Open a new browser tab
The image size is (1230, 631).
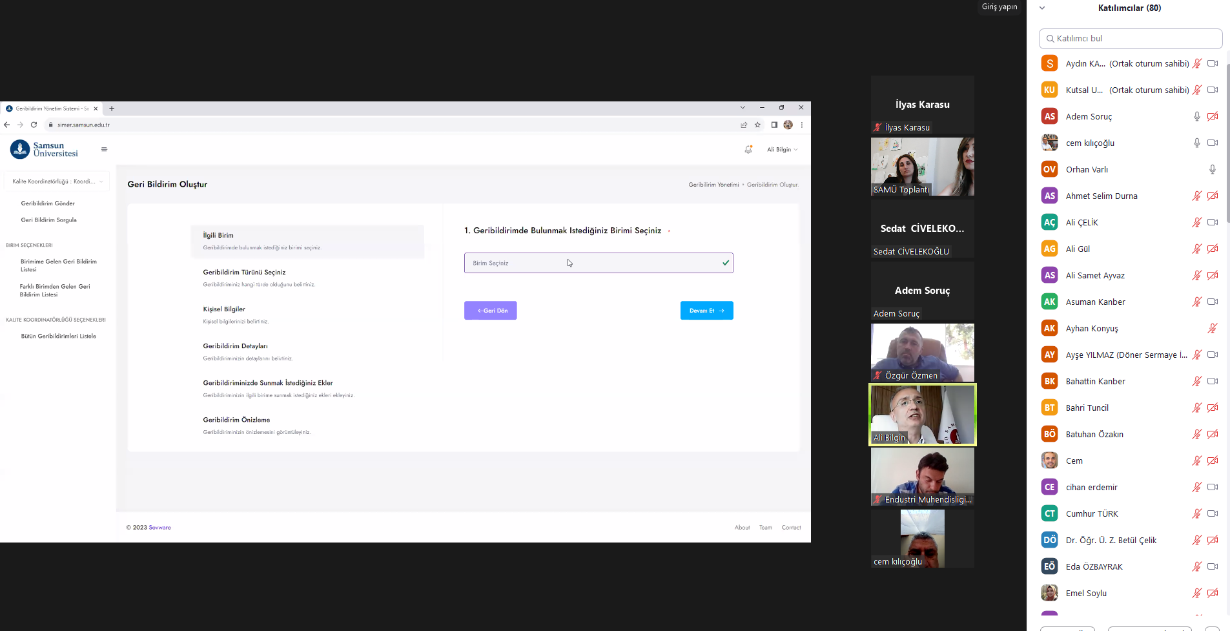pyautogui.click(x=112, y=109)
